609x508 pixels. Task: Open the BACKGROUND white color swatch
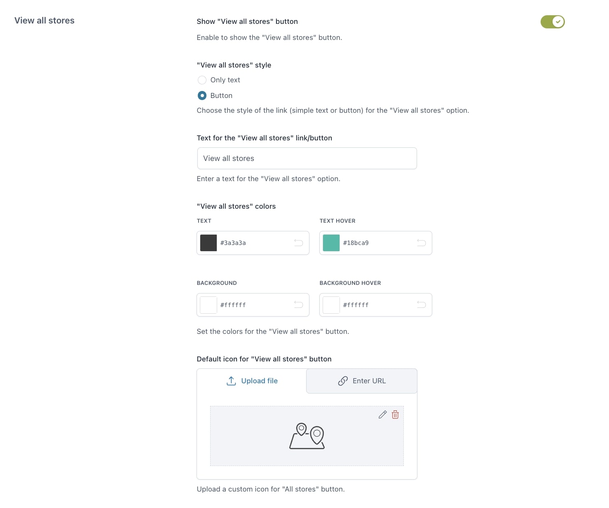(208, 305)
